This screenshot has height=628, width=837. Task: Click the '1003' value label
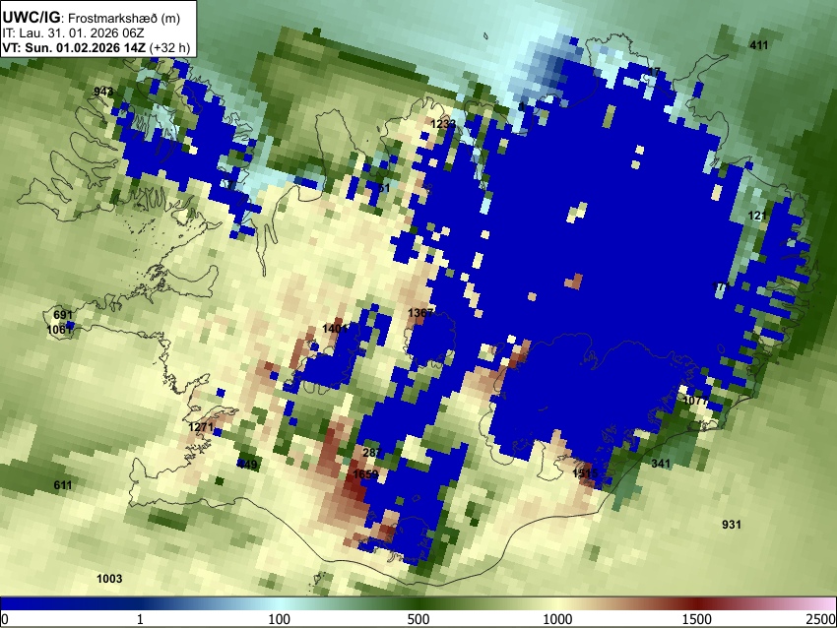click(109, 579)
